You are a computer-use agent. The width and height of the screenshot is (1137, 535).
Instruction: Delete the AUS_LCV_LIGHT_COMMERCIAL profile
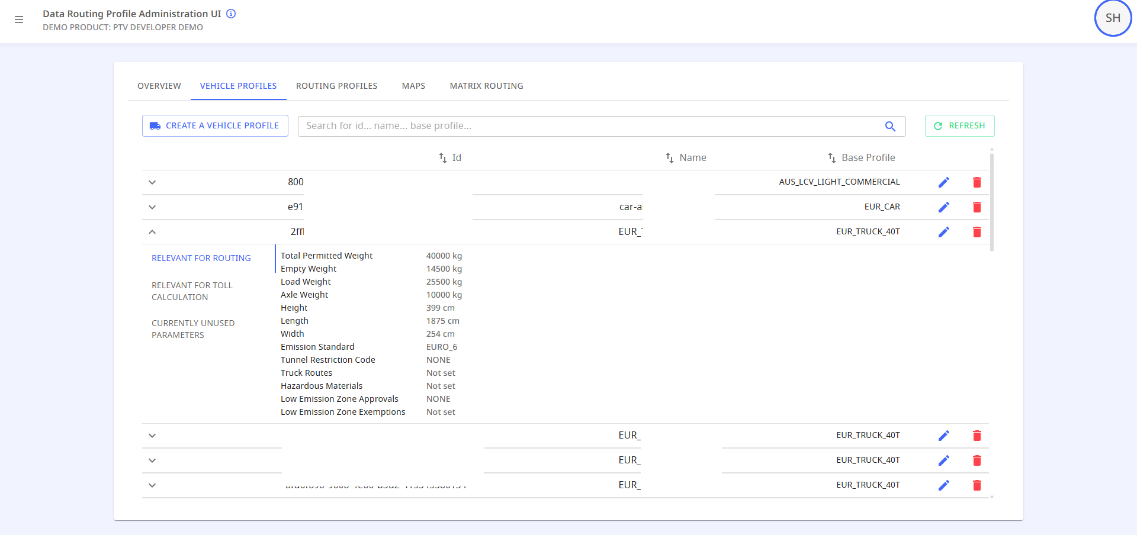pos(977,182)
